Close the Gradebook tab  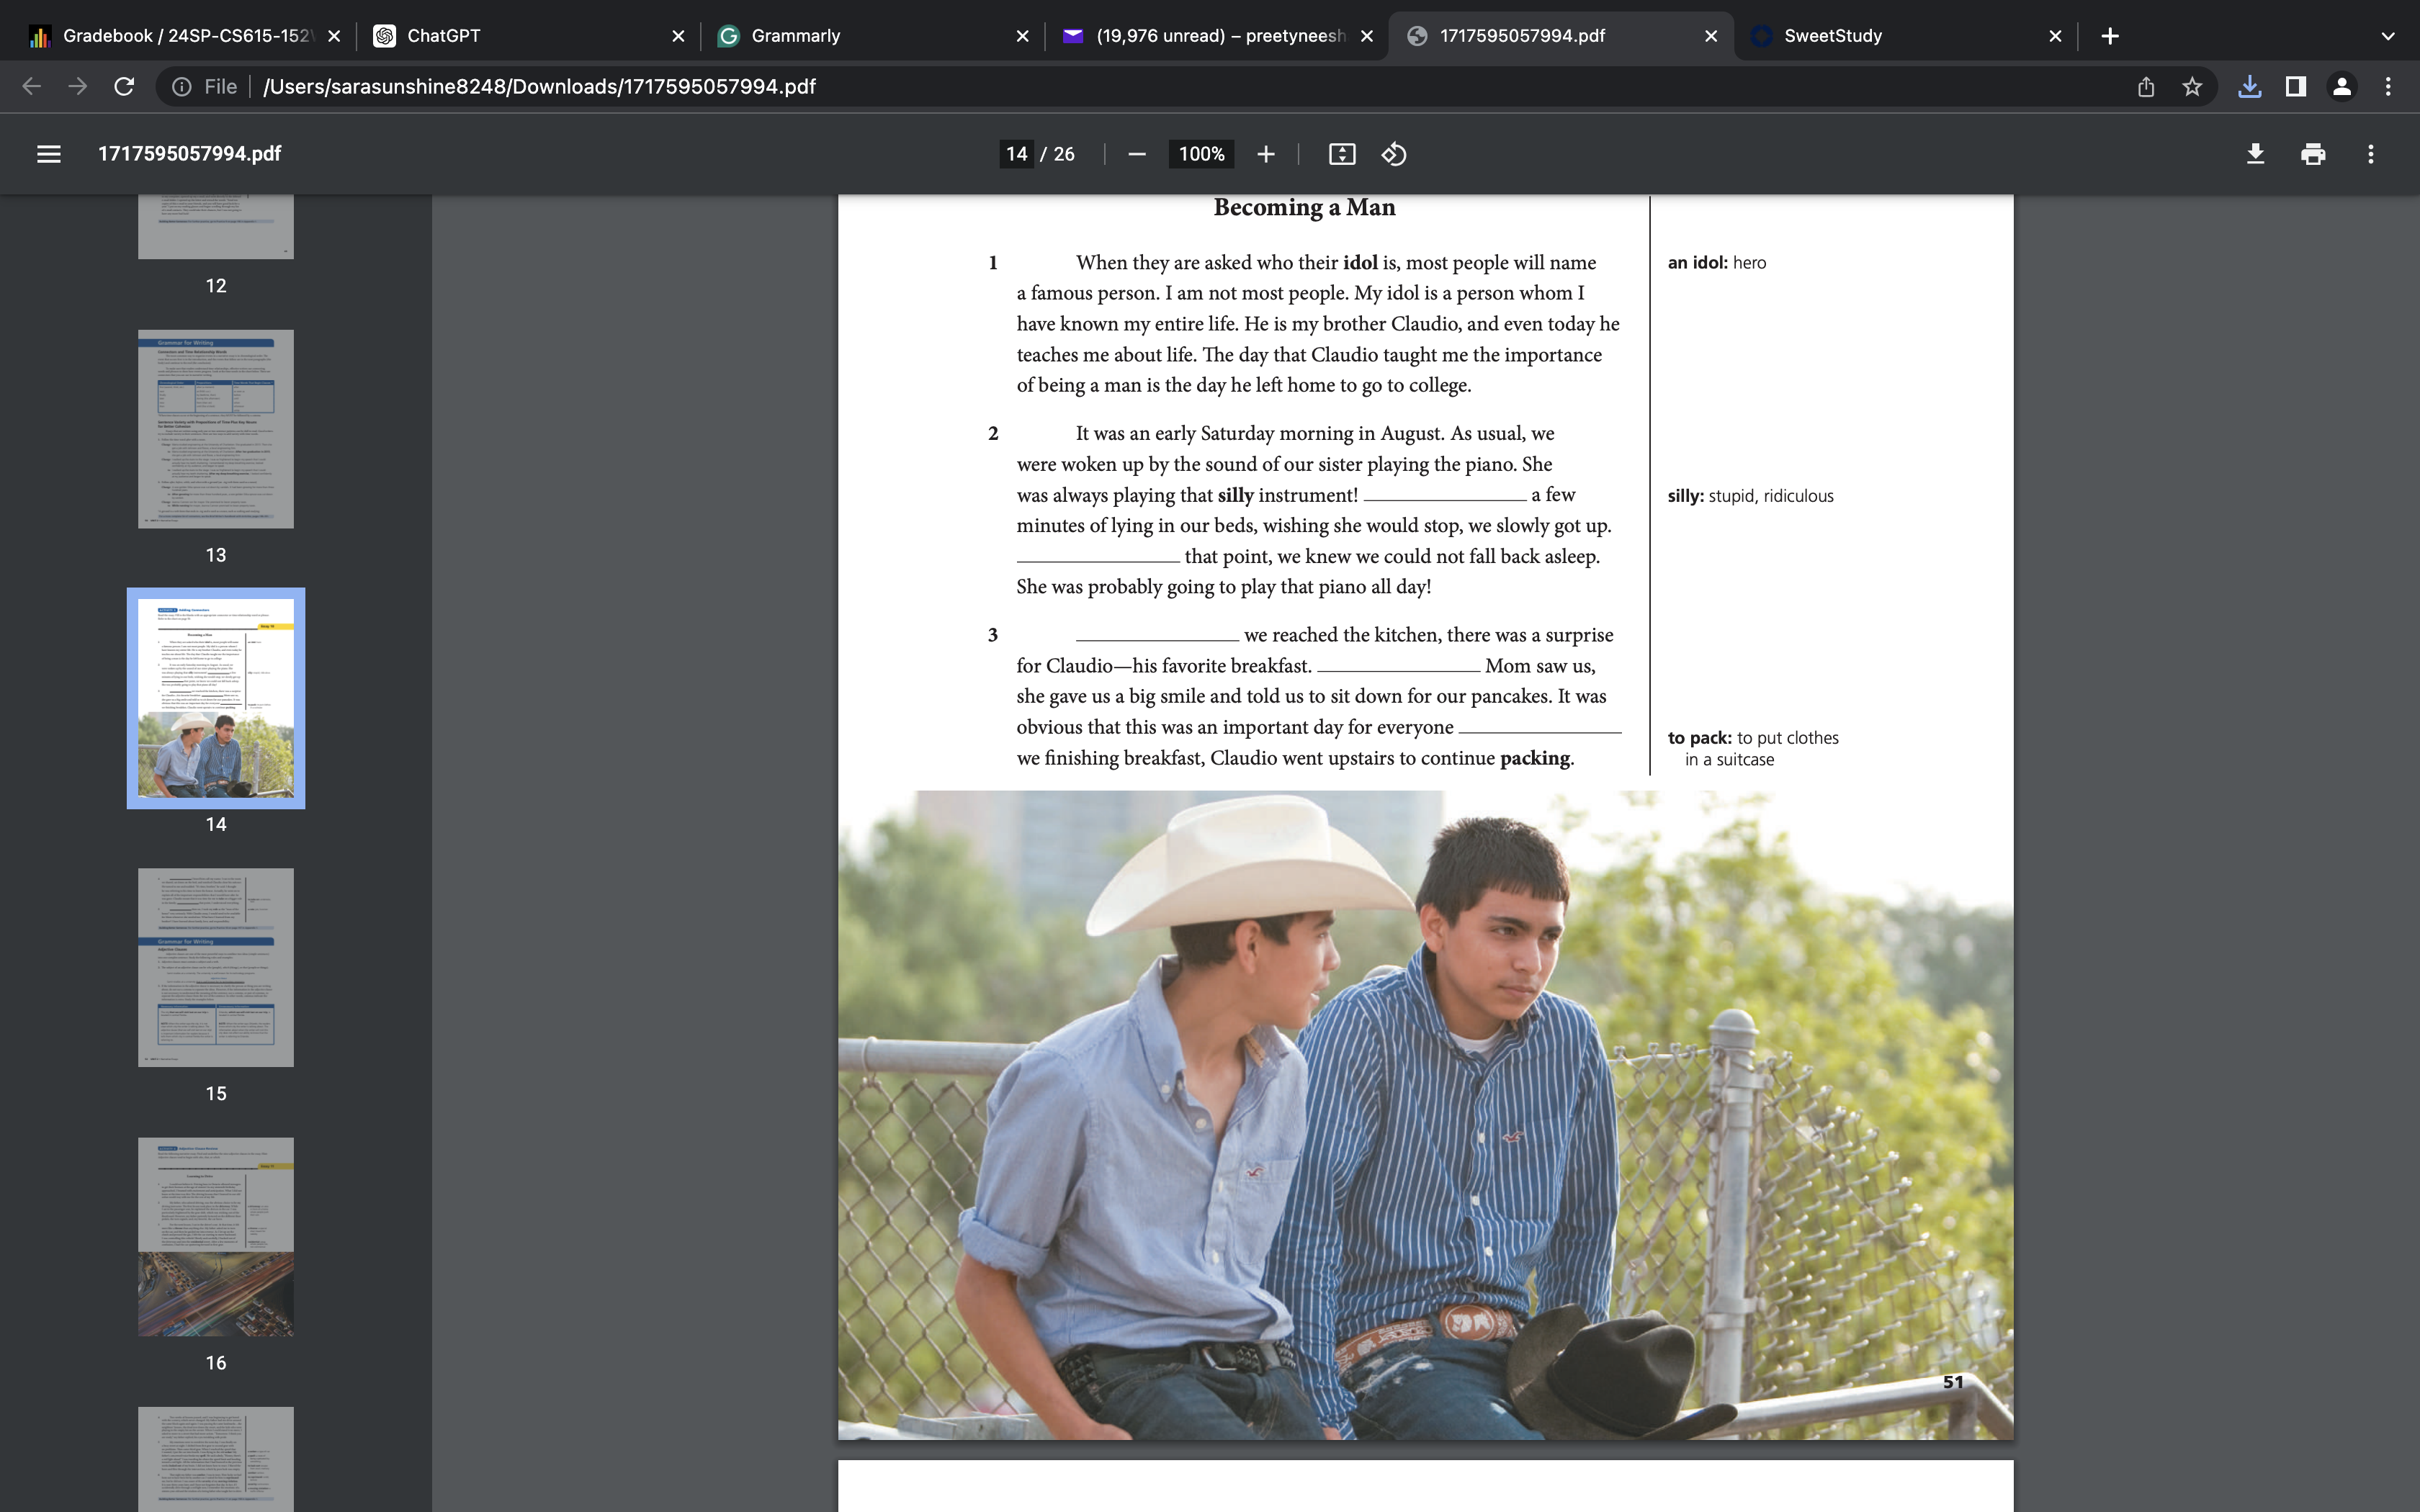(x=334, y=36)
